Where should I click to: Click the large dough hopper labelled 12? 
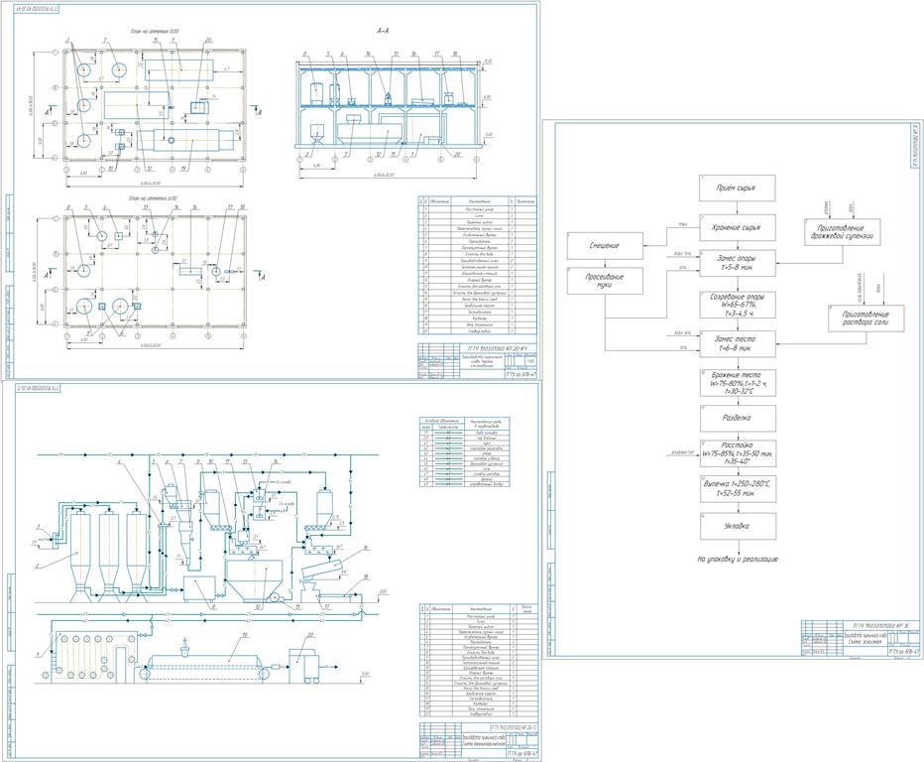[255, 580]
